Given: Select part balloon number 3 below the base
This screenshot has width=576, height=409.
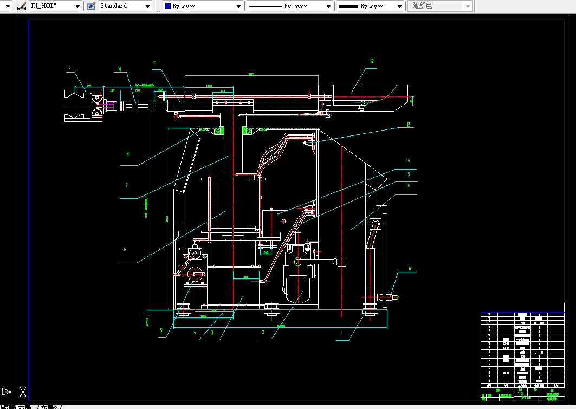Looking at the screenshot, I should [x=212, y=333].
